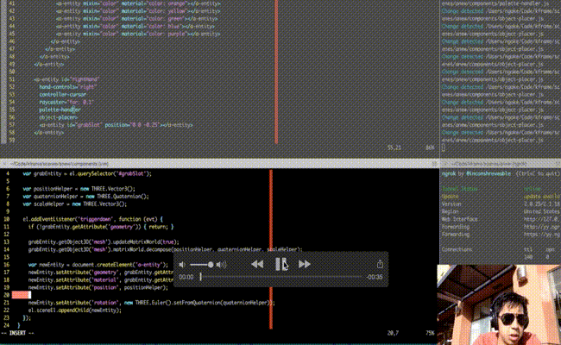Viewport: 561px width, 345px height.
Task: Click the createElement a-entity code line
Action: pos(95,264)
